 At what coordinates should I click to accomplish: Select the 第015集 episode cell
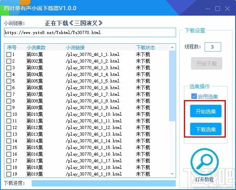34,147
